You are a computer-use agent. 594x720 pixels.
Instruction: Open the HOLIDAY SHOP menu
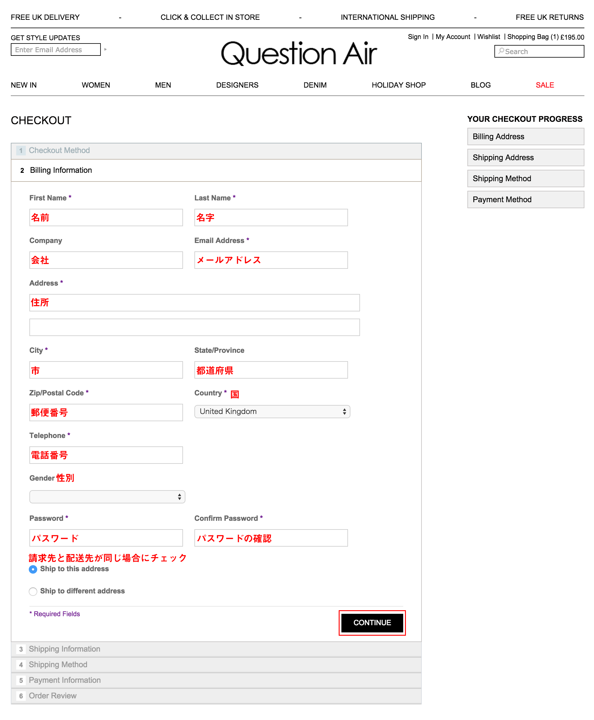point(399,85)
